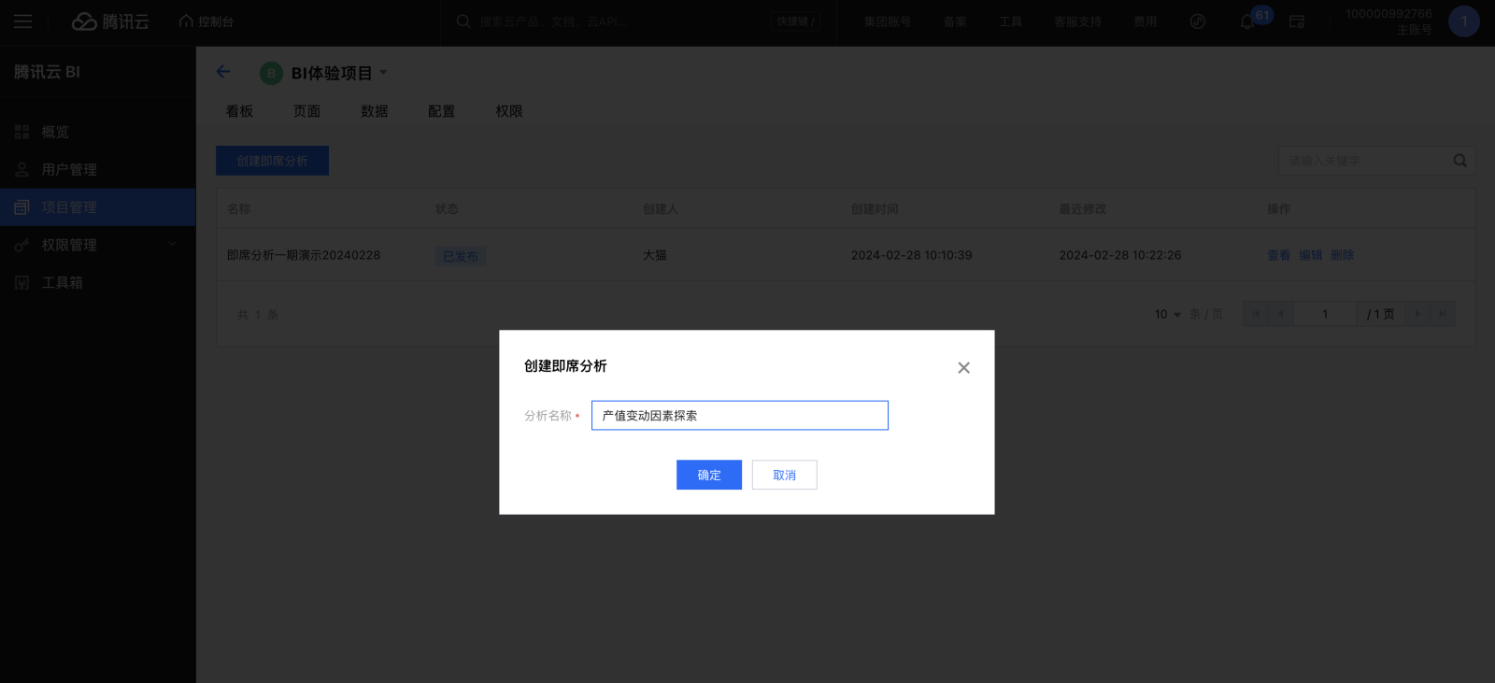Click the 删除 link in the row
Image resolution: width=1495 pixels, height=683 pixels.
[1342, 255]
